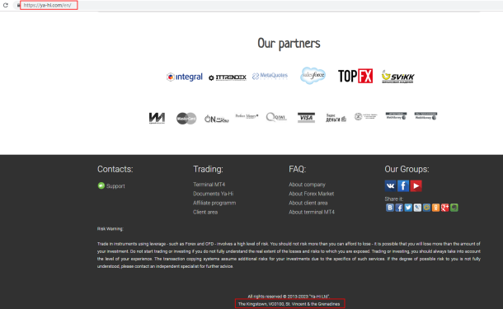Open the SVIKK partner logo
The image size is (503, 309).
397,77
